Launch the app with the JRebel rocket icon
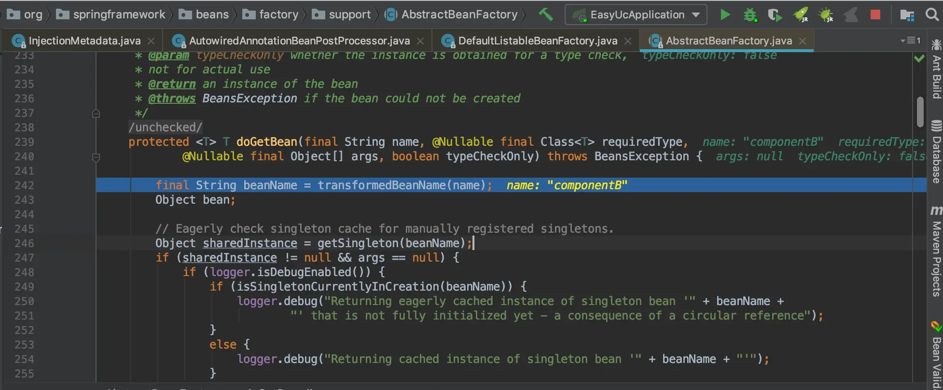This screenshot has width=943, height=390. 801,15
